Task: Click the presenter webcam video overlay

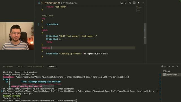Action: point(17,36)
